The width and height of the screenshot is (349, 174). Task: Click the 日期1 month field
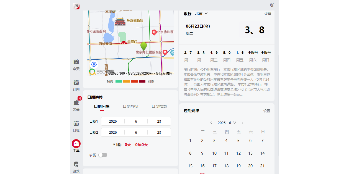(x=136, y=121)
